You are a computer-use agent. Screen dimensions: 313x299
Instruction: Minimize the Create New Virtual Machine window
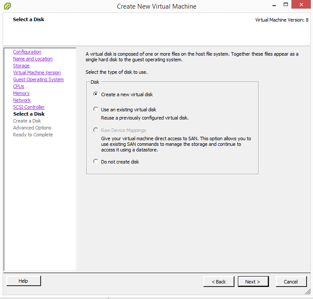coord(274,5)
